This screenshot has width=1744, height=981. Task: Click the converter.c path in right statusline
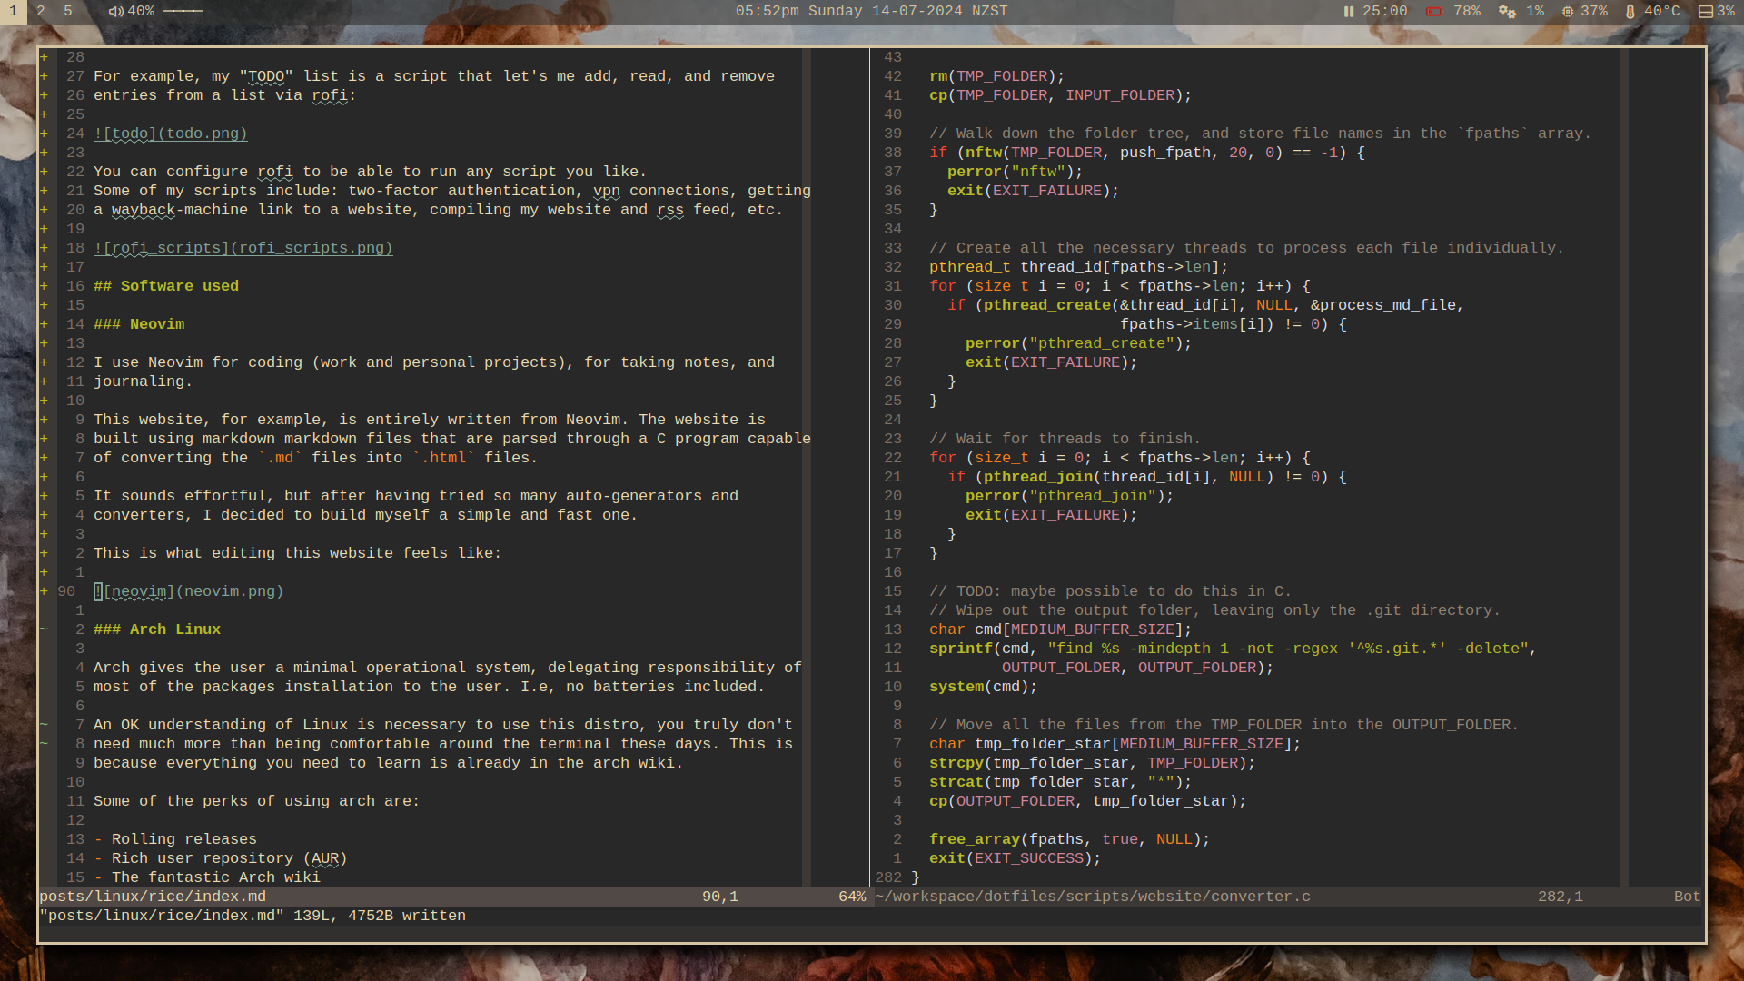(x=1092, y=897)
